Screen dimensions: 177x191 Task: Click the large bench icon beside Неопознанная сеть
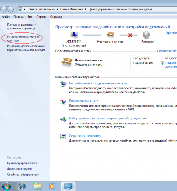(x=67, y=62)
